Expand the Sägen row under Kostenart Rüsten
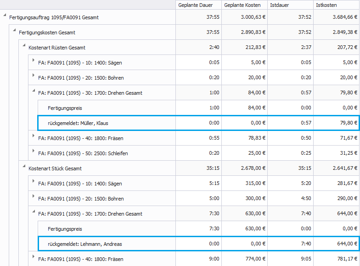The image size is (360, 266). 34,61
